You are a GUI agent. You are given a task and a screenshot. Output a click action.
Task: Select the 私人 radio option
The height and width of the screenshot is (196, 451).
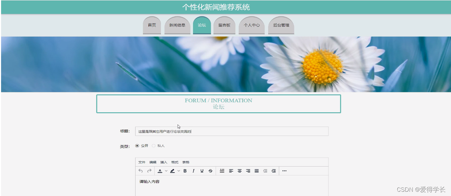154,145
